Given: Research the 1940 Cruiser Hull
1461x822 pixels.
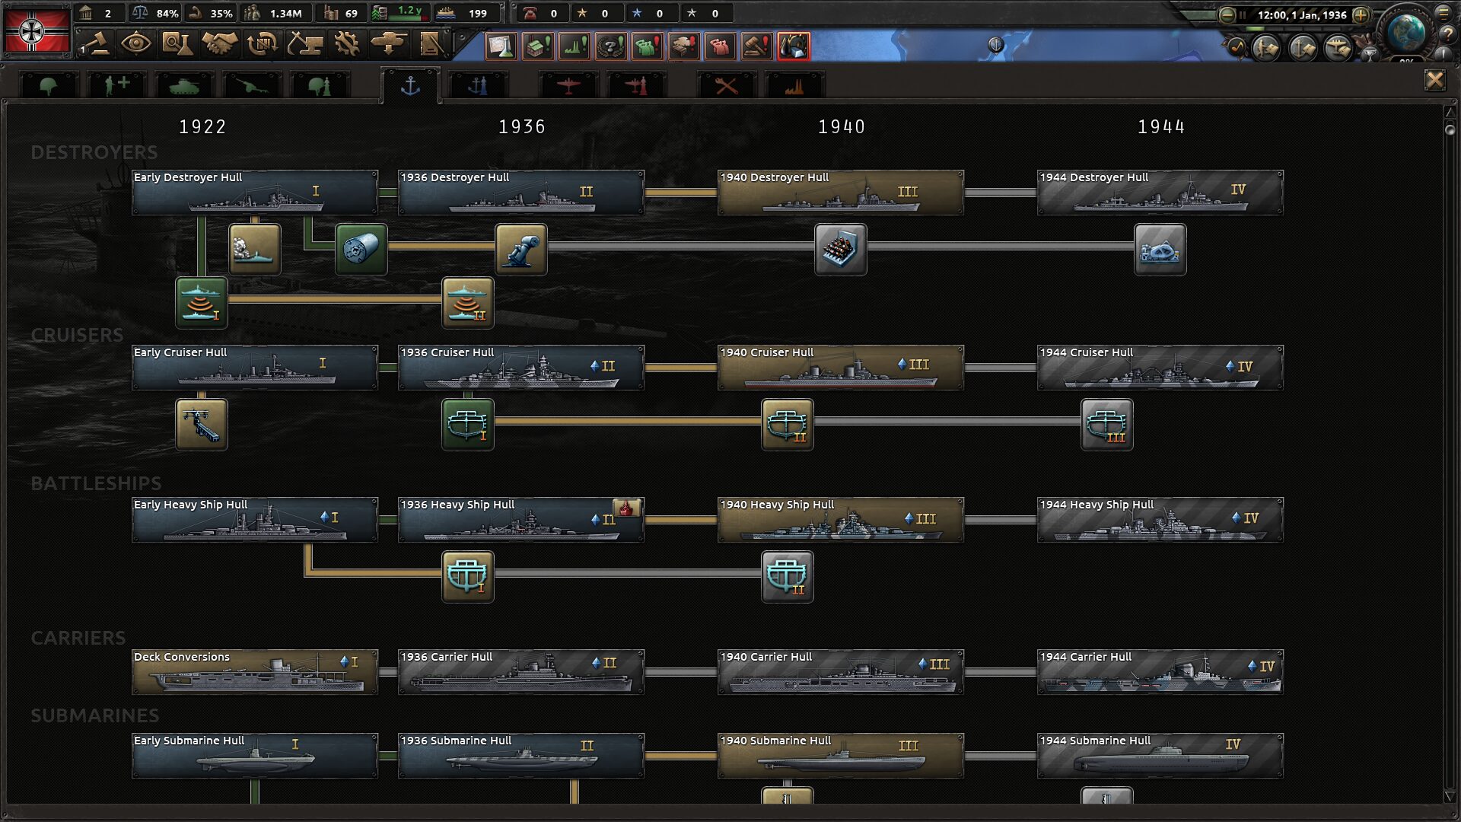Looking at the screenshot, I should 841,367.
